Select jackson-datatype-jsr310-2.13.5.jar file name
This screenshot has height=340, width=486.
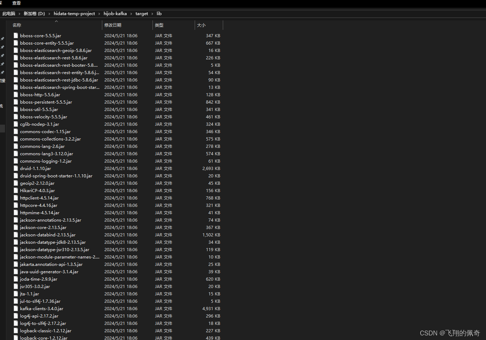pyautogui.click(x=54, y=249)
